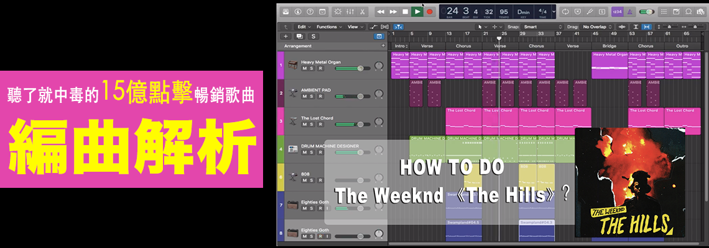Open the Editors scissors icon
The height and width of the screenshot is (248, 709).
pyautogui.click(x=362, y=12)
